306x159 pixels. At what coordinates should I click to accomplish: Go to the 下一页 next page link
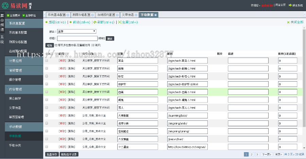point(266,154)
